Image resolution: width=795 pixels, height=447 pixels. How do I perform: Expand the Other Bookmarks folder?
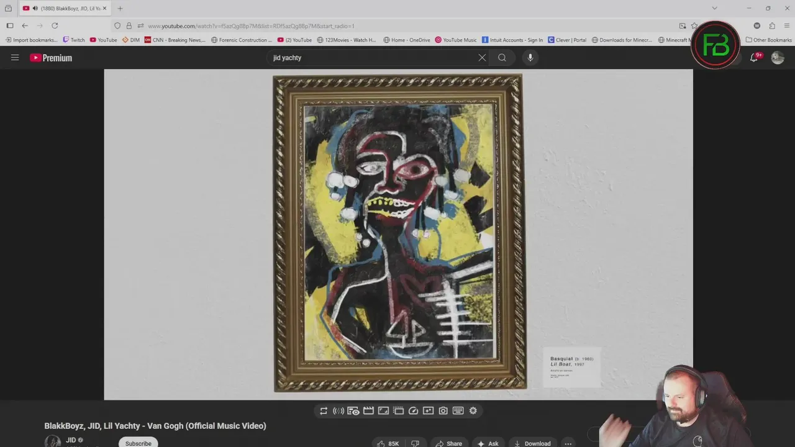tap(769, 40)
